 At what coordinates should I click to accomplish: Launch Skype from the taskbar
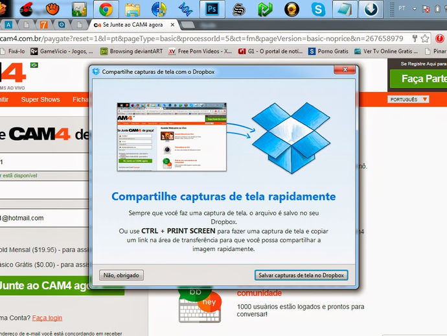coord(318,9)
